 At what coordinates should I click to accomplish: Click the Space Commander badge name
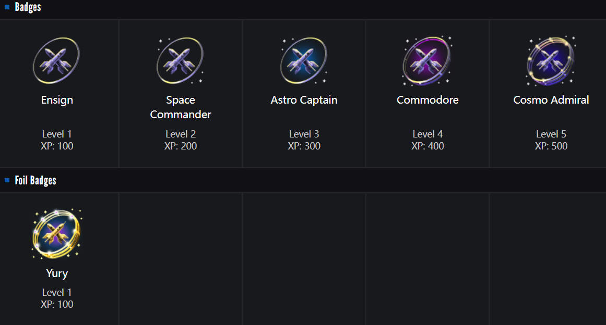coord(181,107)
